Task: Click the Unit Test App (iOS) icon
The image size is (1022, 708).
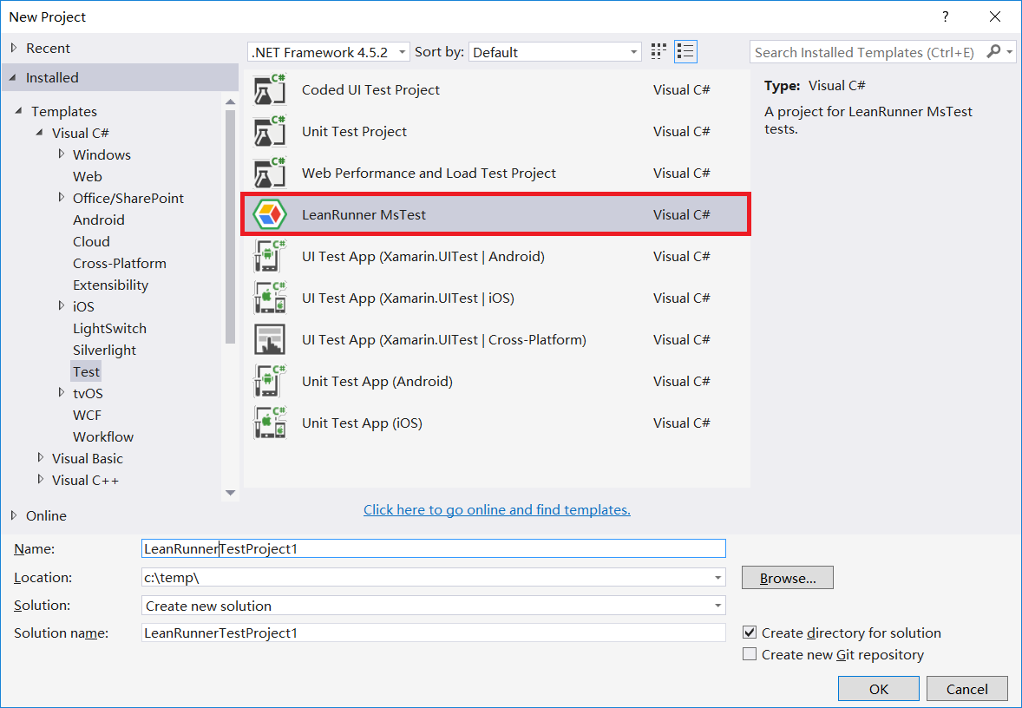Action: (269, 423)
